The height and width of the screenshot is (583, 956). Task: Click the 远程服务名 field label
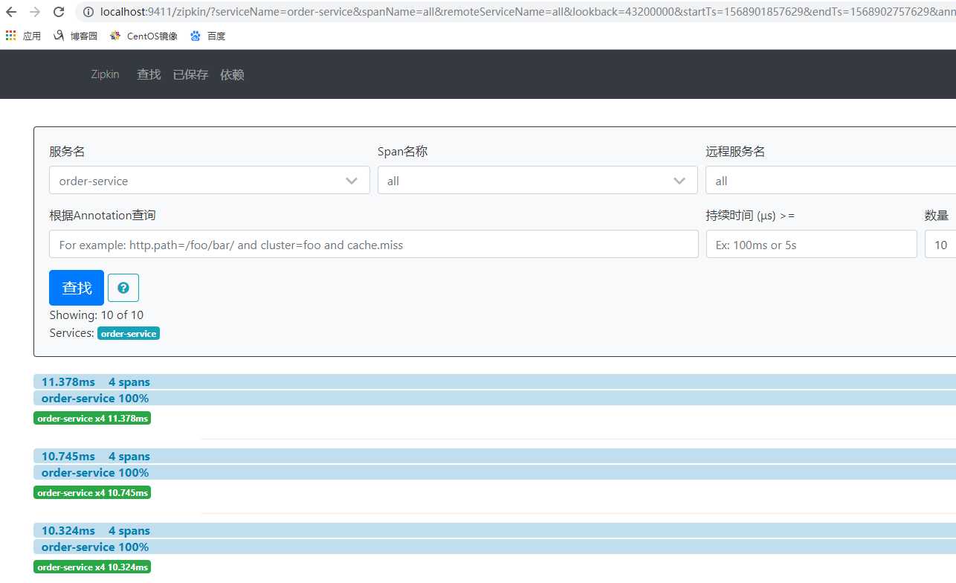735,152
